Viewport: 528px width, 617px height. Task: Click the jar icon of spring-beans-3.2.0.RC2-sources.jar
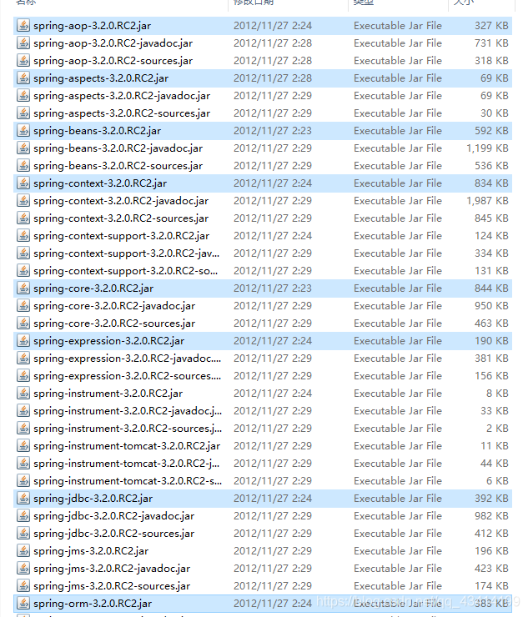tap(23, 166)
